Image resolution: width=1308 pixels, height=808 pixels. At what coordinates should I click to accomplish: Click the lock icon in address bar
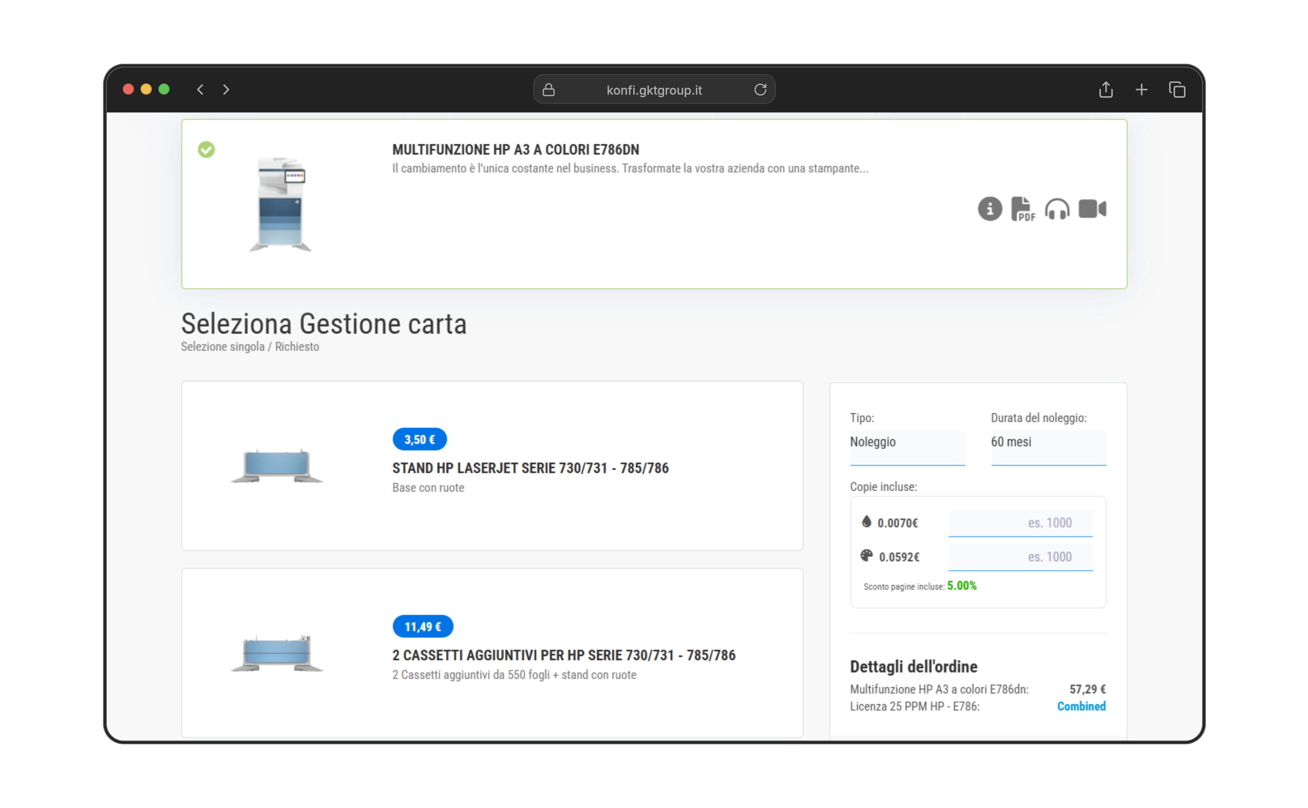[548, 90]
